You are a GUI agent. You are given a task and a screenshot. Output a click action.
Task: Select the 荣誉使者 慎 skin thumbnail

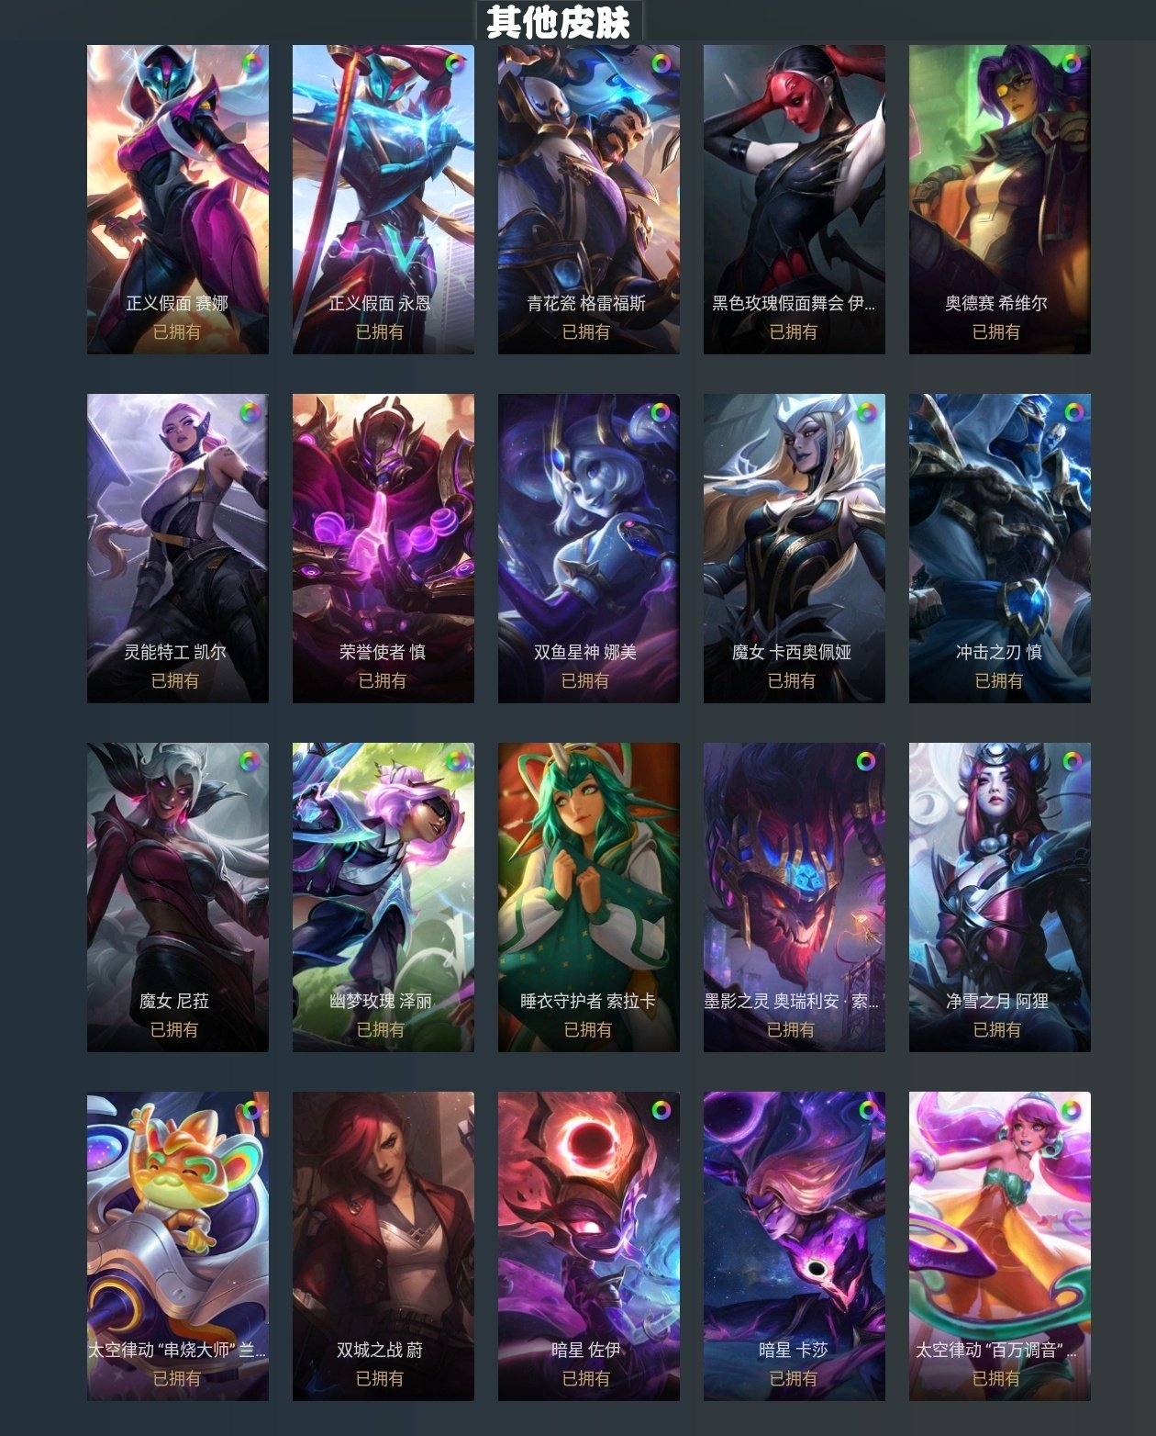(383, 548)
